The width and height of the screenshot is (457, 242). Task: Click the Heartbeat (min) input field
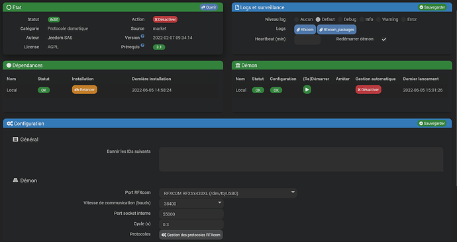click(x=307, y=40)
